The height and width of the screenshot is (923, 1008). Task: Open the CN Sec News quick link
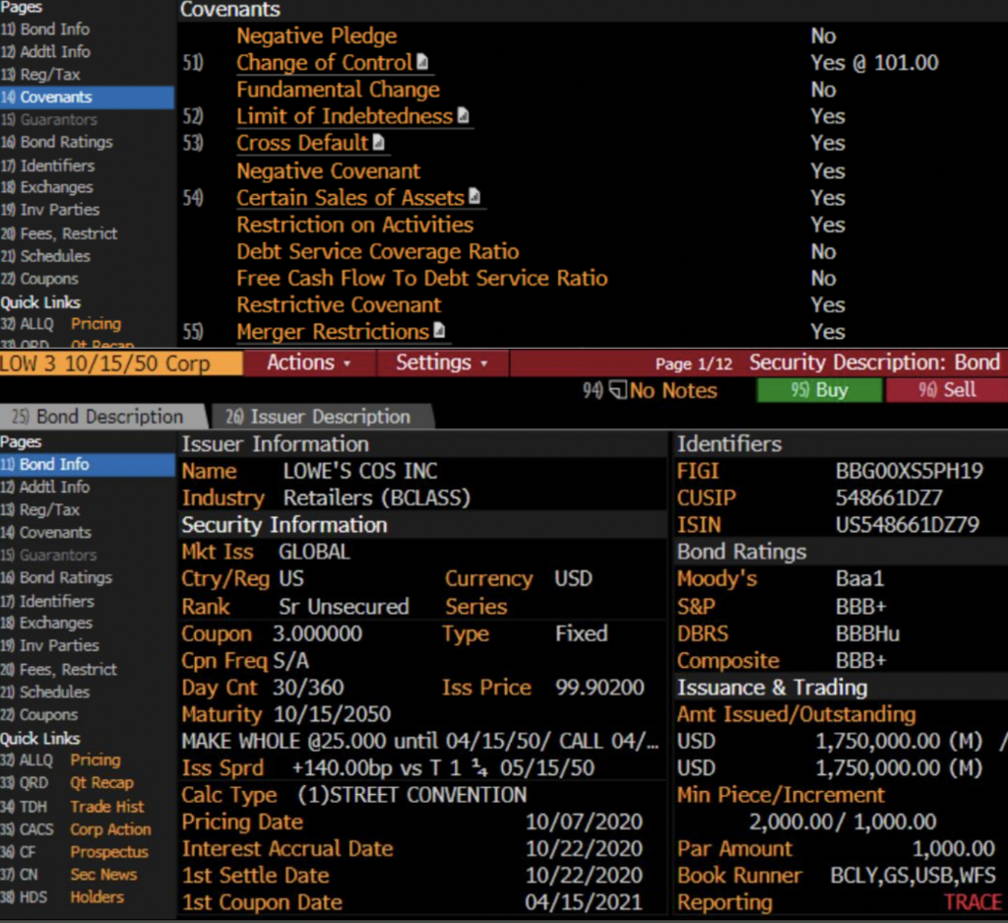tap(69, 874)
